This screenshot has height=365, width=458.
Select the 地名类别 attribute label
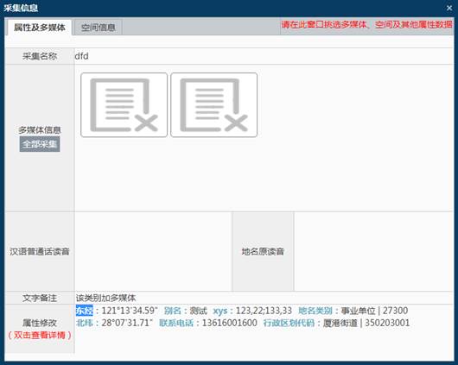(315, 311)
